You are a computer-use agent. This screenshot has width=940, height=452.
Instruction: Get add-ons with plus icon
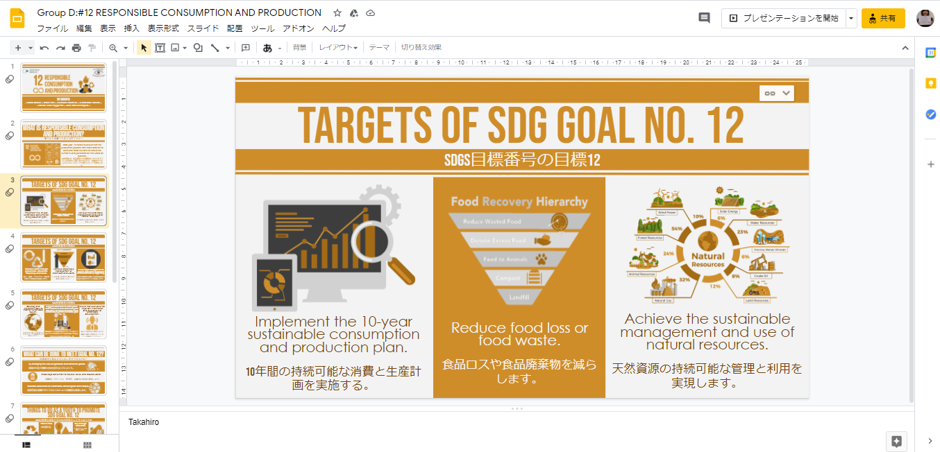930,164
